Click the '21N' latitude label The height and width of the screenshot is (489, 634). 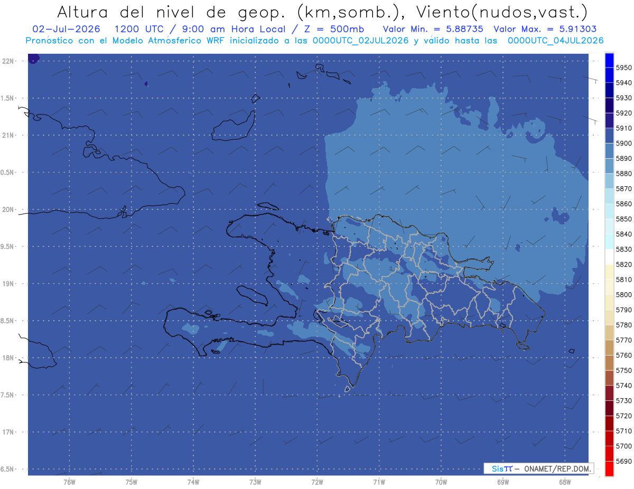point(8,136)
